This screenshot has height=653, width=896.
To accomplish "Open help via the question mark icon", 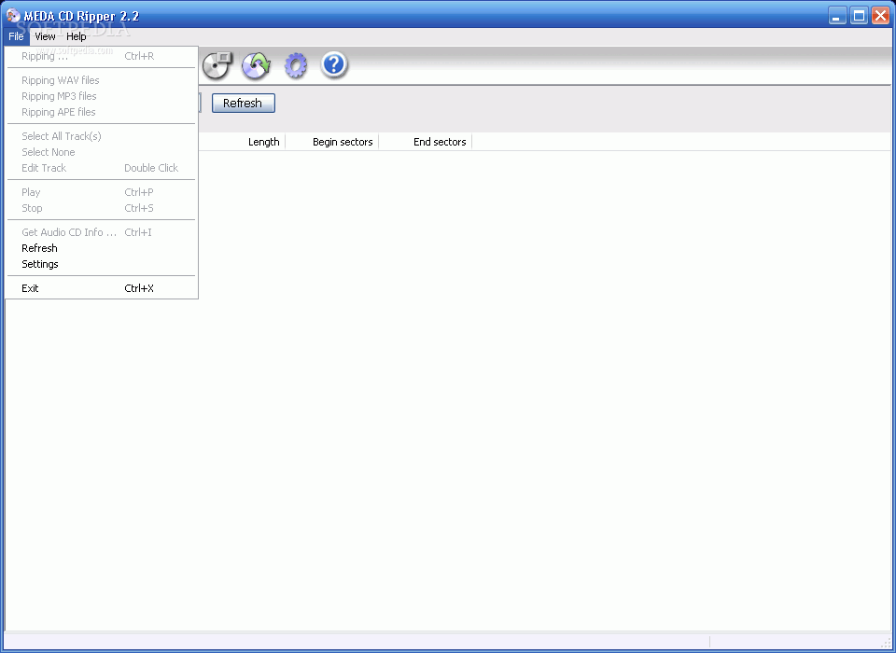I will pos(334,64).
